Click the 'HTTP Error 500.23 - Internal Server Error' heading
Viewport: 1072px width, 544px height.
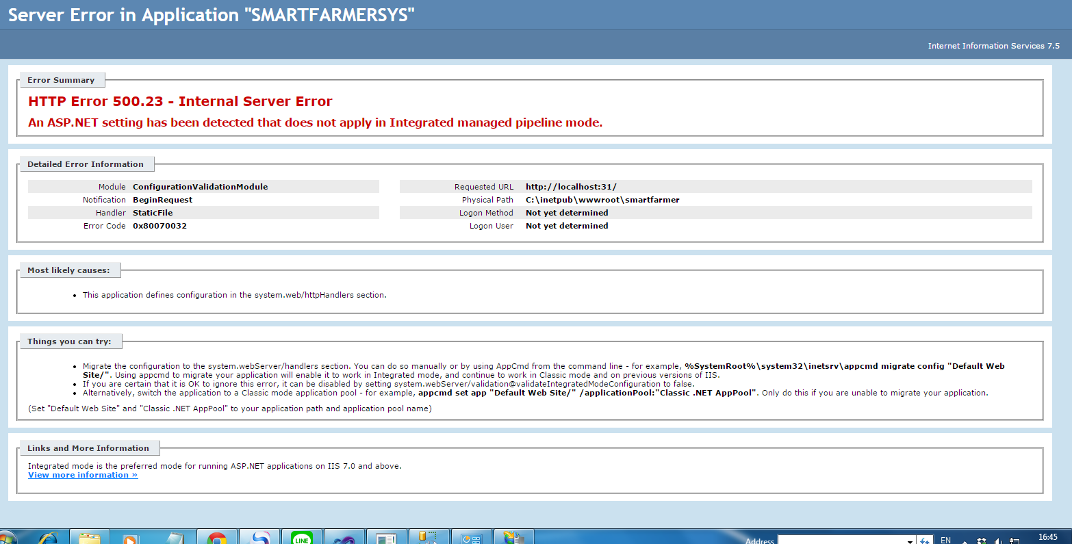pos(180,101)
